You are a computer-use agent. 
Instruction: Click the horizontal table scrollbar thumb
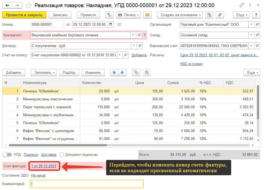pos(58,145)
